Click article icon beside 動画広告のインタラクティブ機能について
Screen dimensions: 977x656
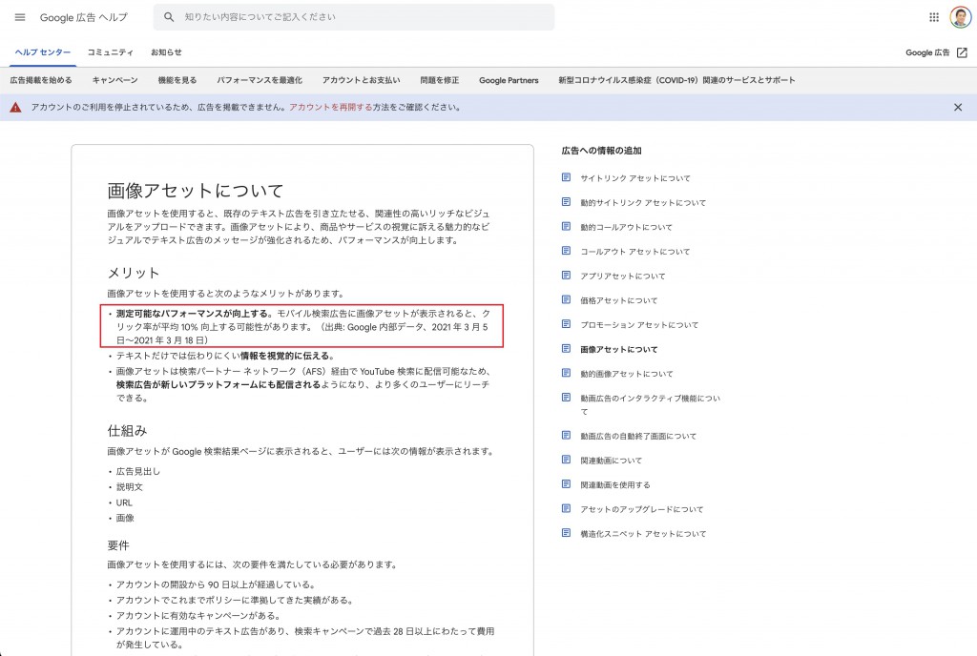point(566,397)
